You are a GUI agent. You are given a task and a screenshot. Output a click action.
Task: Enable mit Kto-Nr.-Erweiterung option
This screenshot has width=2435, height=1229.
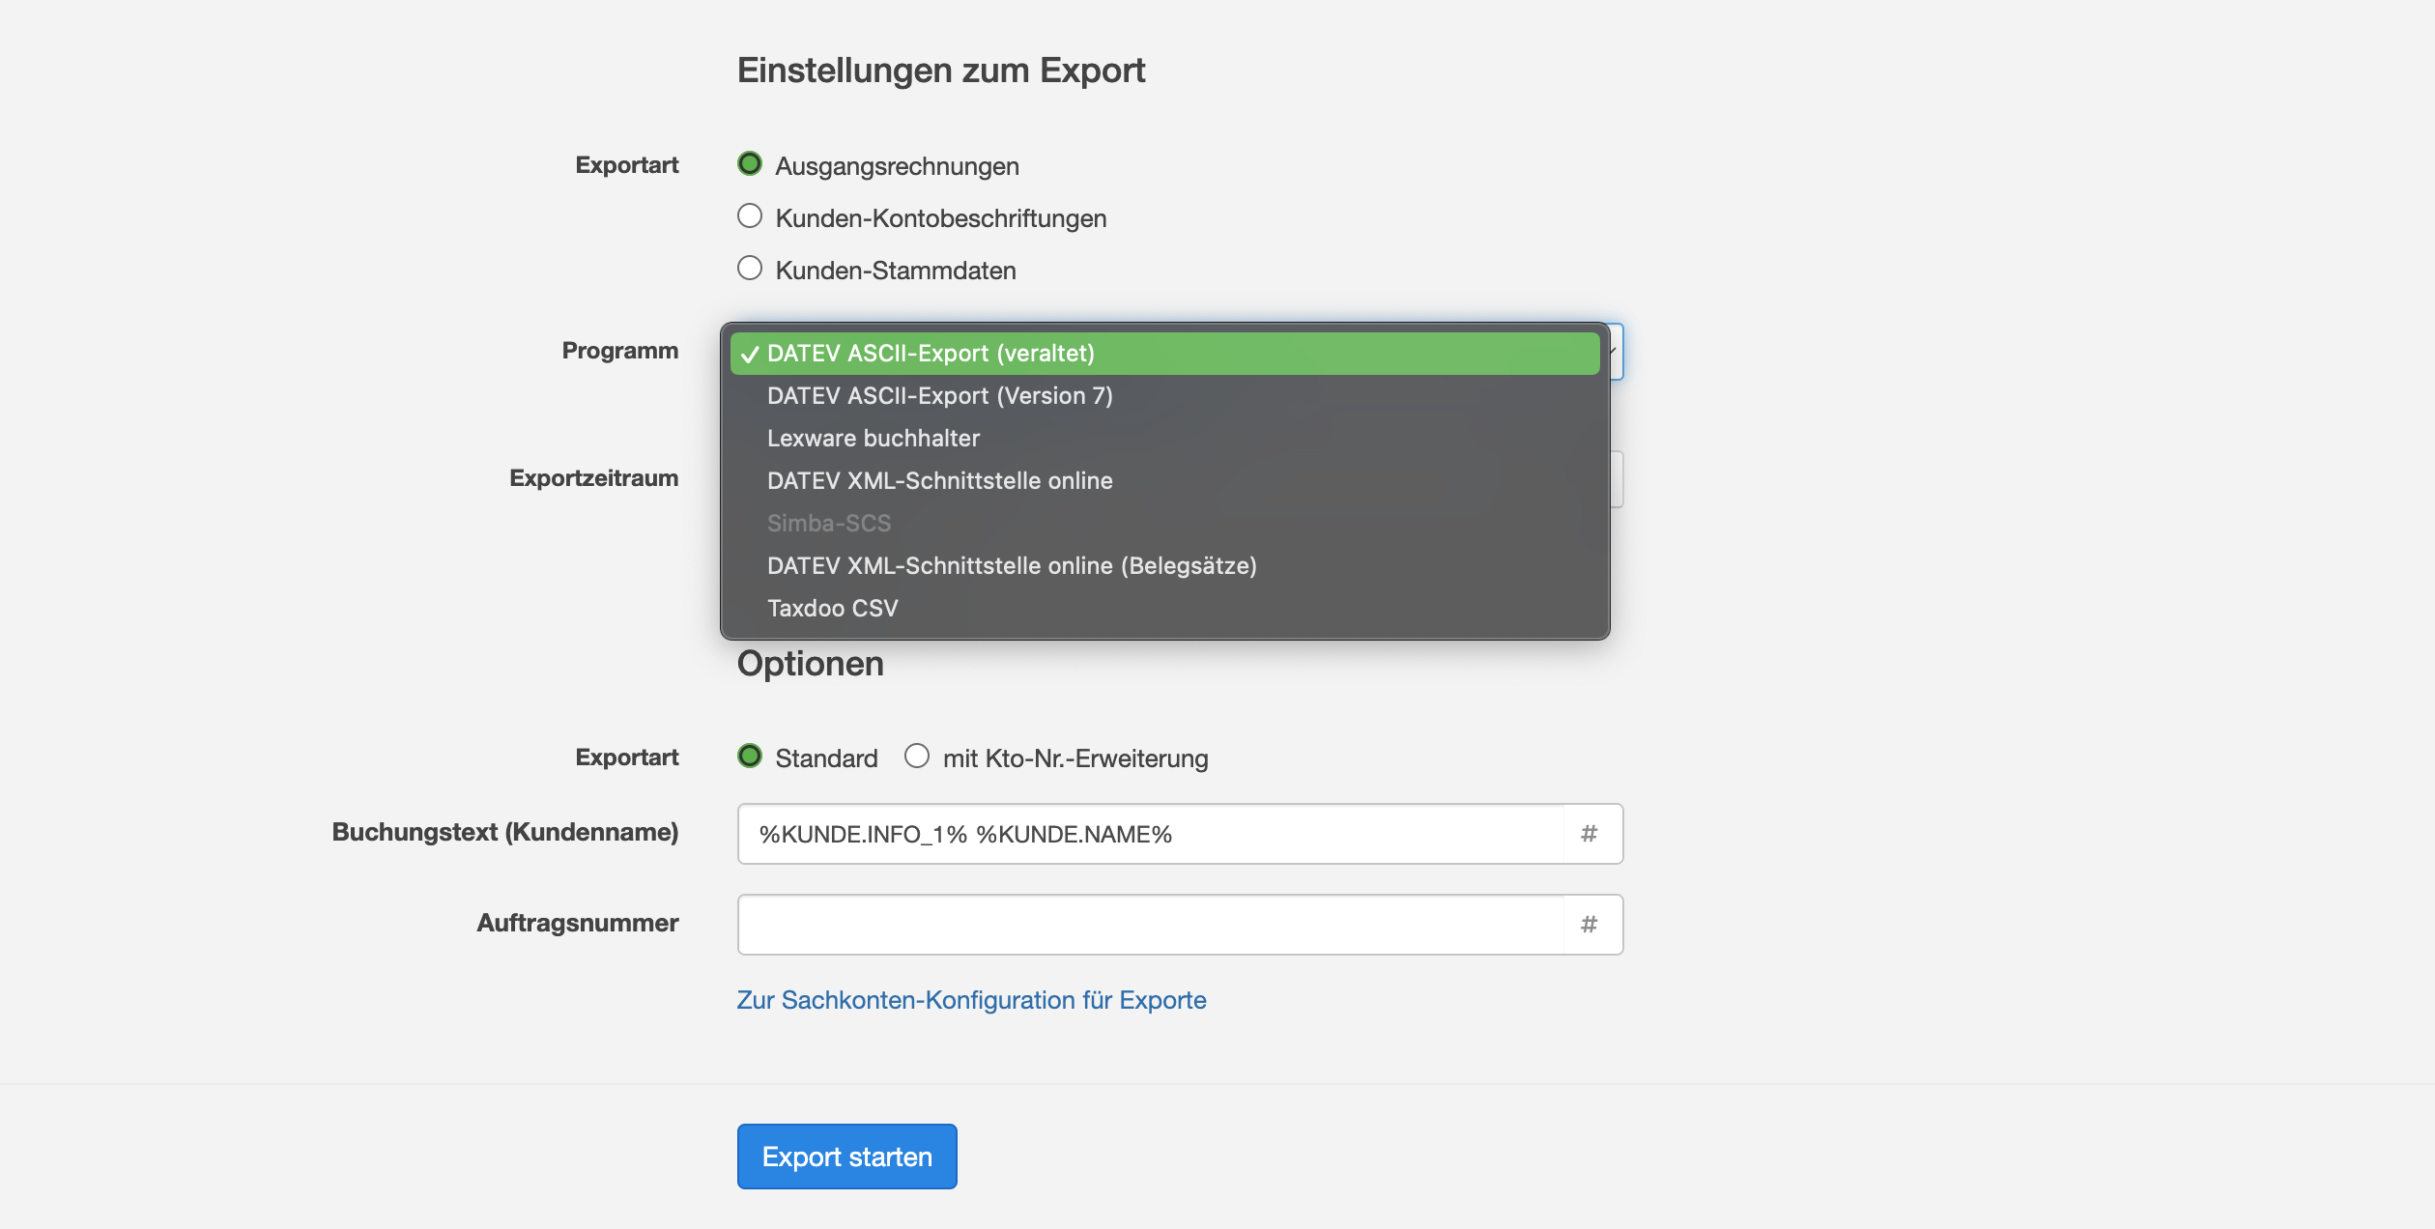[x=917, y=757]
